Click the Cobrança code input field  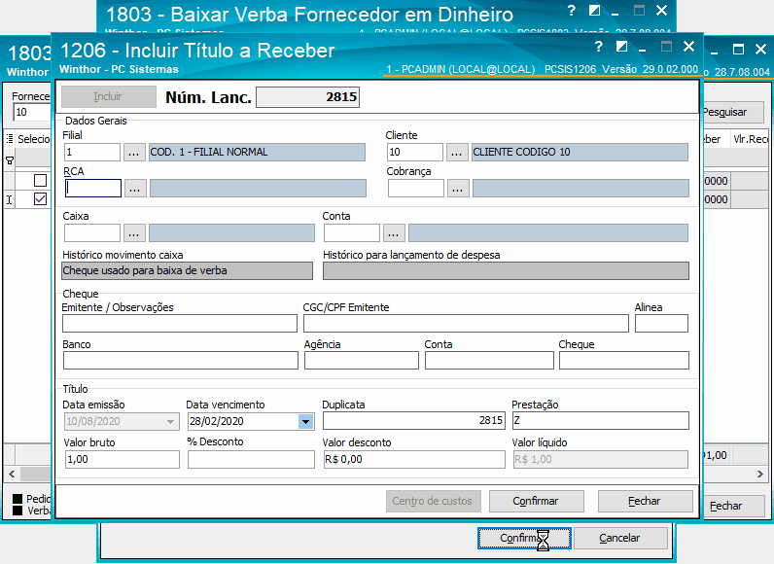[x=415, y=188]
